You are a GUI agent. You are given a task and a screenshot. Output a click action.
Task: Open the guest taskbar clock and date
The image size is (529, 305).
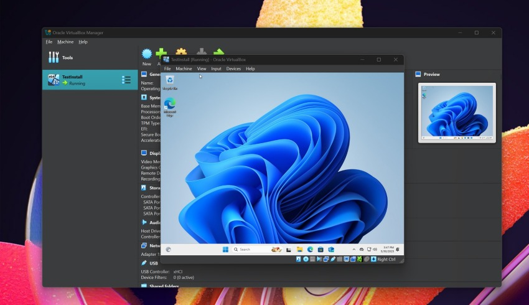(x=387, y=250)
